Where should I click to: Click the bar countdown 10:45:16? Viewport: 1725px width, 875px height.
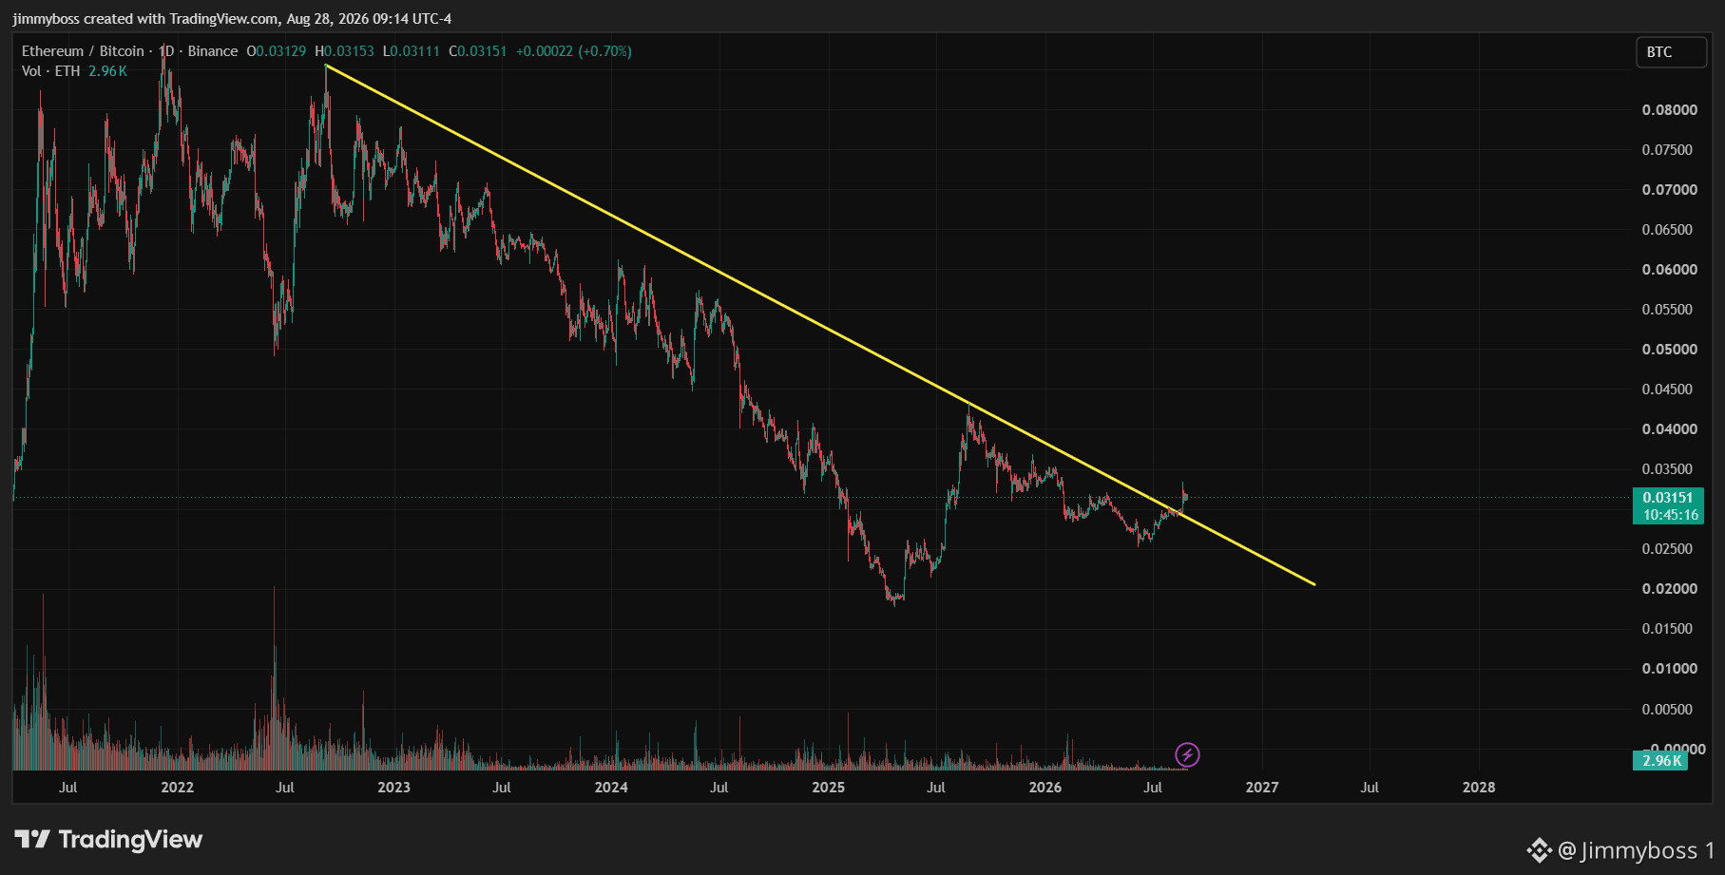(x=1670, y=515)
